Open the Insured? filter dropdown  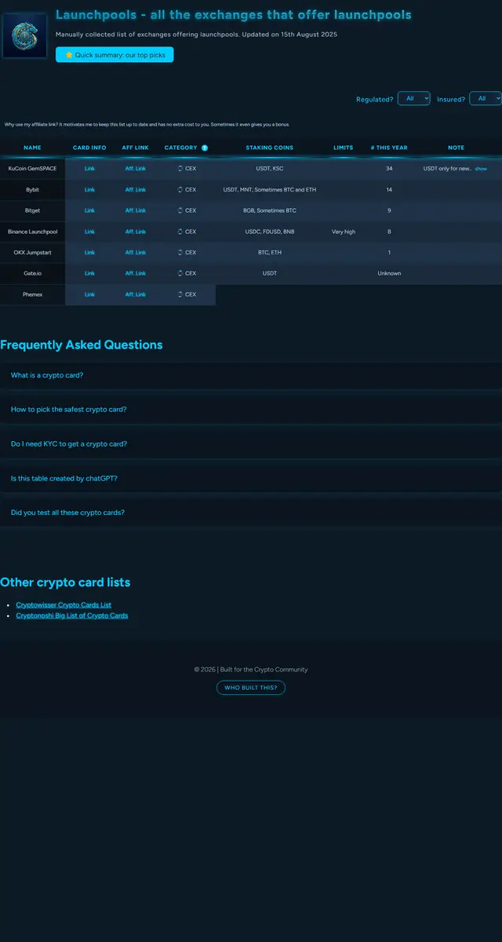coord(486,98)
